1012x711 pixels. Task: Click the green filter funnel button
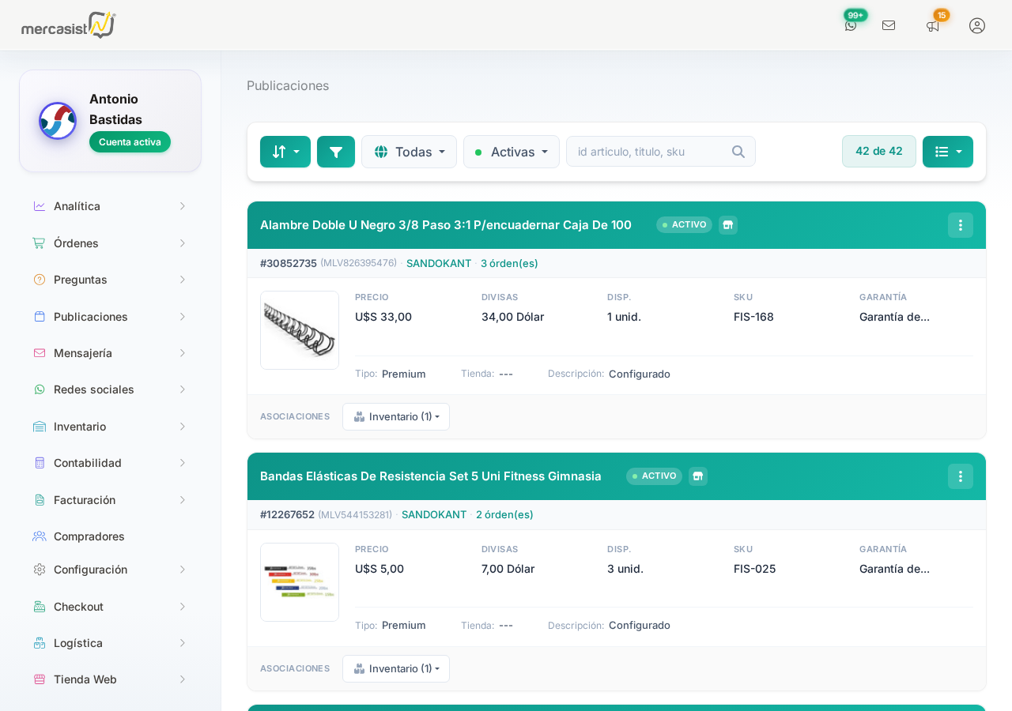click(336, 152)
